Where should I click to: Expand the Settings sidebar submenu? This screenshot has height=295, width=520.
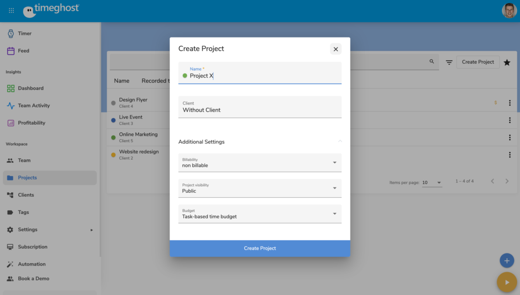(91, 230)
